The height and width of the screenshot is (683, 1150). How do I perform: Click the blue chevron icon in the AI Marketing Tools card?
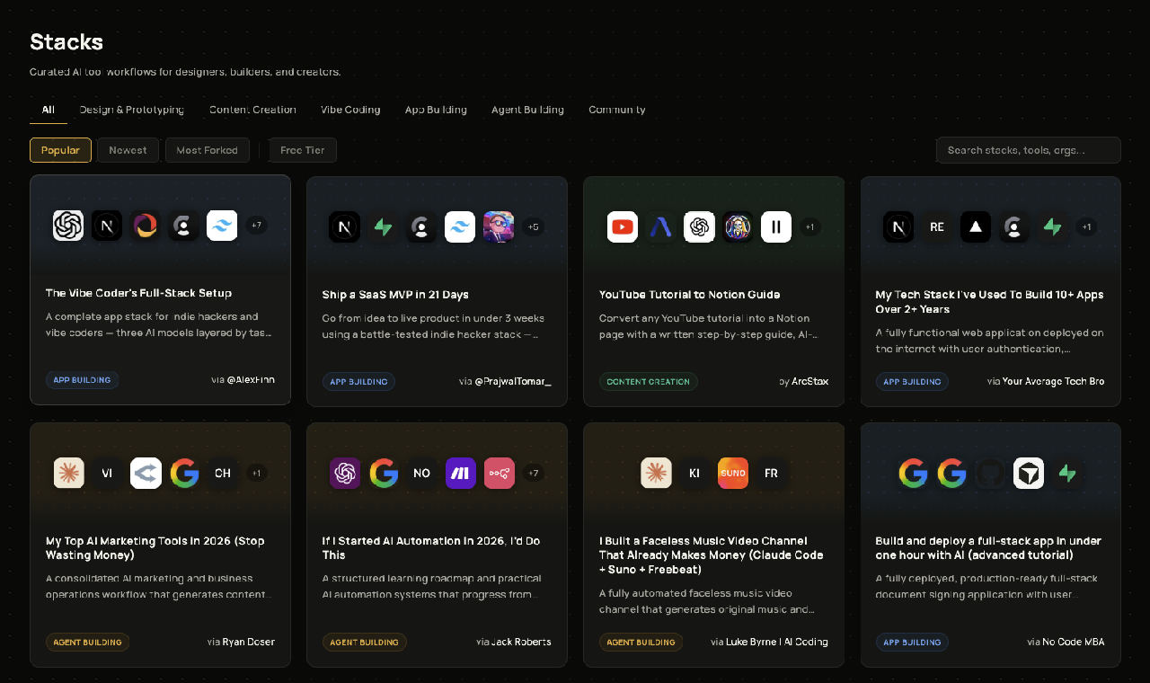pyautogui.click(x=146, y=473)
